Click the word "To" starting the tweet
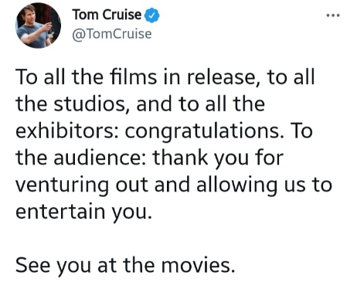Viewport: 357px width, 282px height. pyautogui.click(x=26, y=76)
